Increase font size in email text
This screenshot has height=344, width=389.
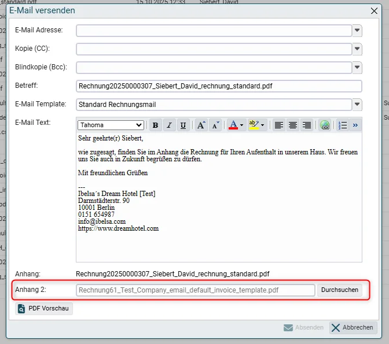(201, 125)
